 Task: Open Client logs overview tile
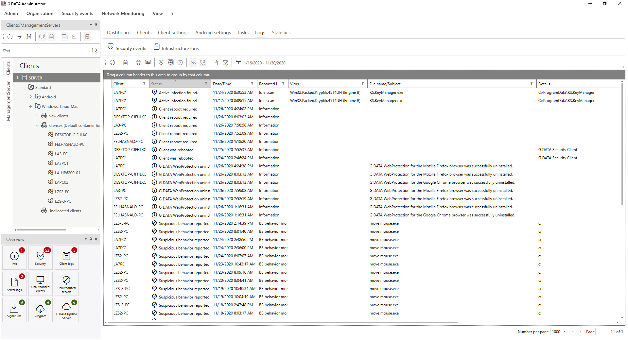click(x=67, y=258)
